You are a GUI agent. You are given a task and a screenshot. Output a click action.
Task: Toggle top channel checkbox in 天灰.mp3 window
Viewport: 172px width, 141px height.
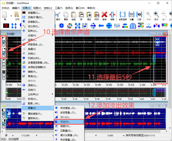click(x=4, y=113)
